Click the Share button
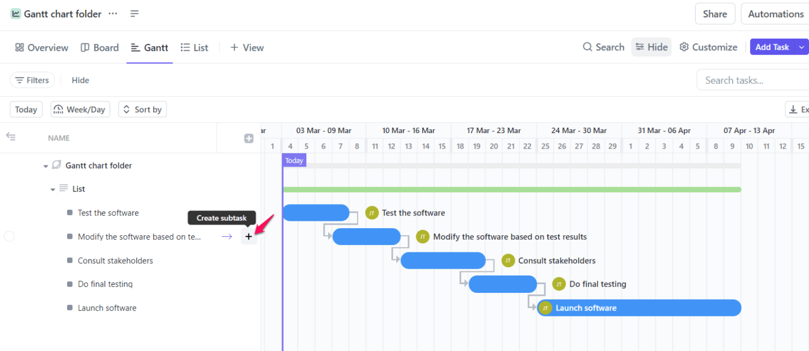809x351 pixels. point(715,14)
